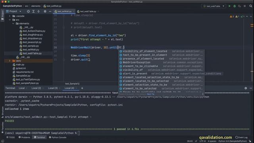Image resolution: width=254 pixels, height=143 pixels.
Task: Open Structure tool window side tab
Action: point(2,112)
